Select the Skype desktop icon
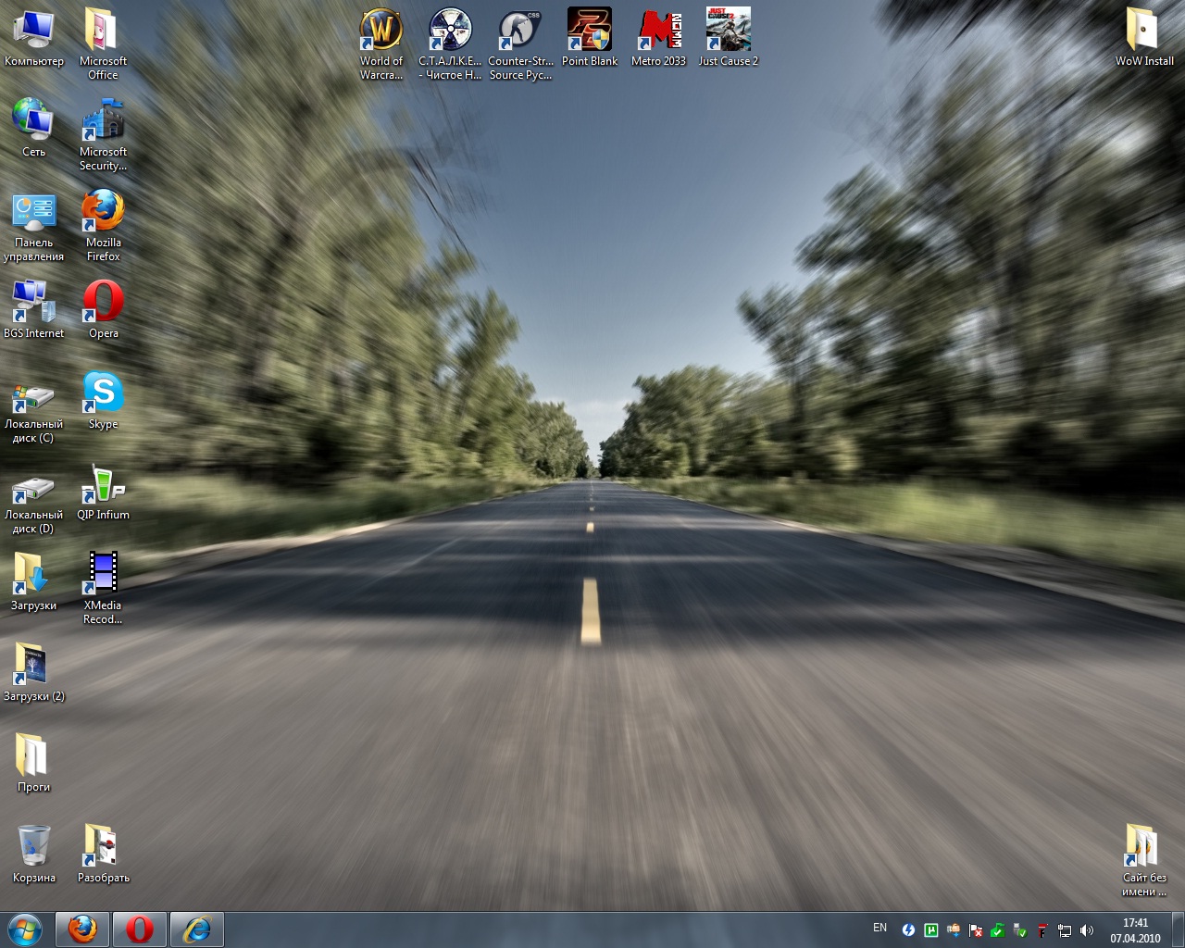 coord(103,393)
